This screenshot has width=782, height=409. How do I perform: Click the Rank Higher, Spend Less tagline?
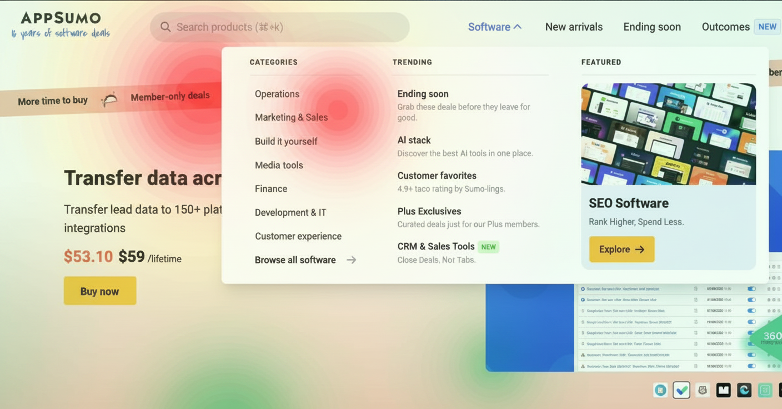(636, 222)
